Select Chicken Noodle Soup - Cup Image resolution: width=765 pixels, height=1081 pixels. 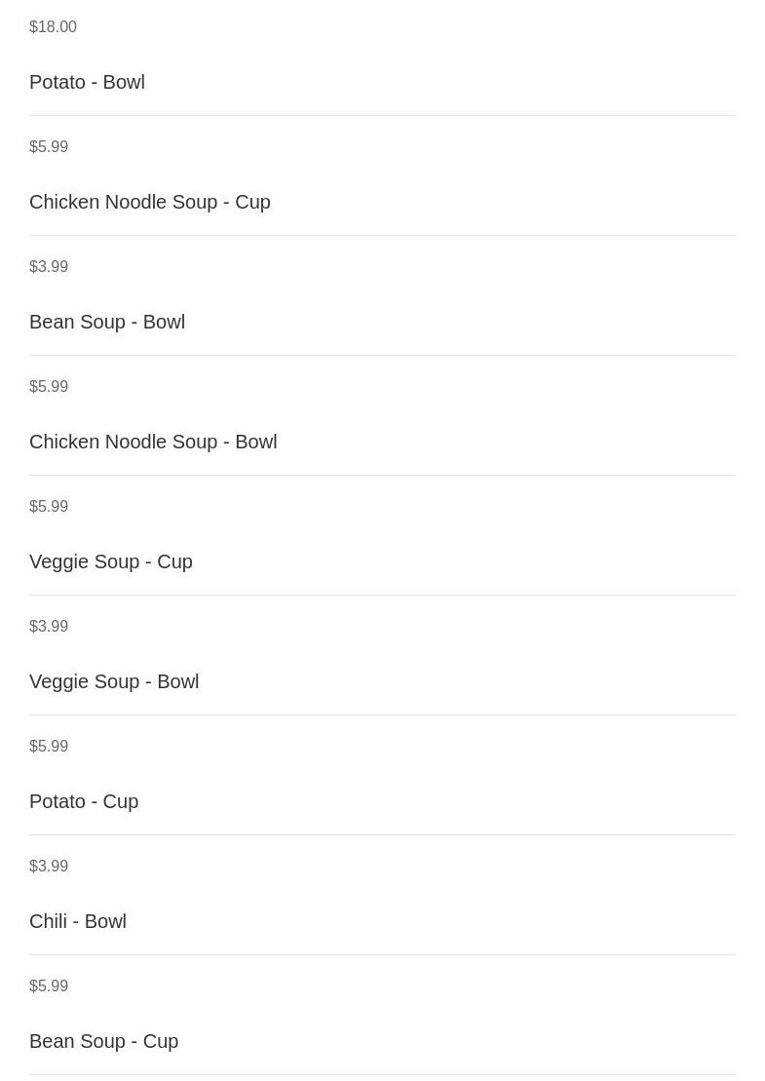(x=149, y=202)
